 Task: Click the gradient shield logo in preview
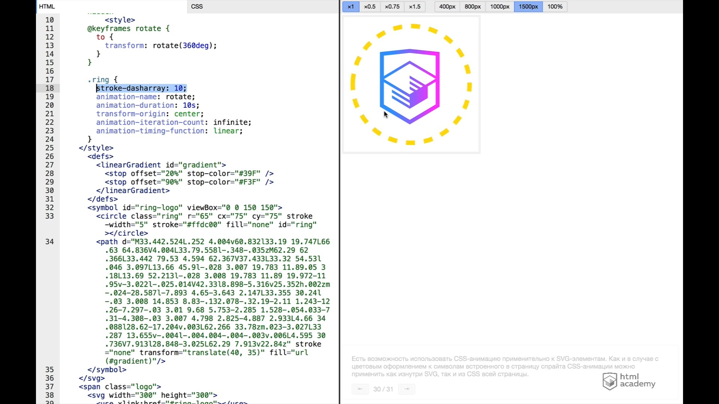point(409,86)
